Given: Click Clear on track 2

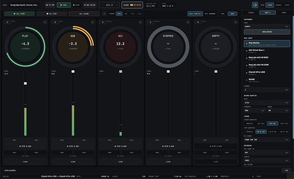Looking at the screenshot, I should [73, 162].
